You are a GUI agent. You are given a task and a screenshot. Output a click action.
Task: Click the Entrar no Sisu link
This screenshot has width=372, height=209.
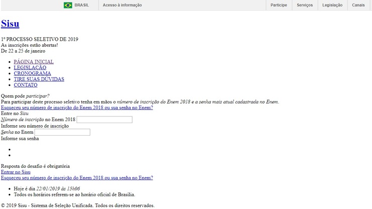16,172
